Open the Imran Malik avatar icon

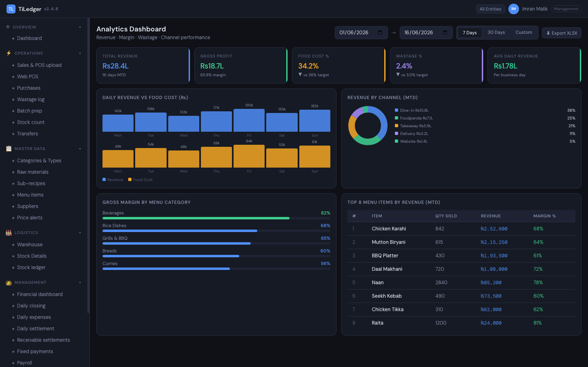point(514,9)
